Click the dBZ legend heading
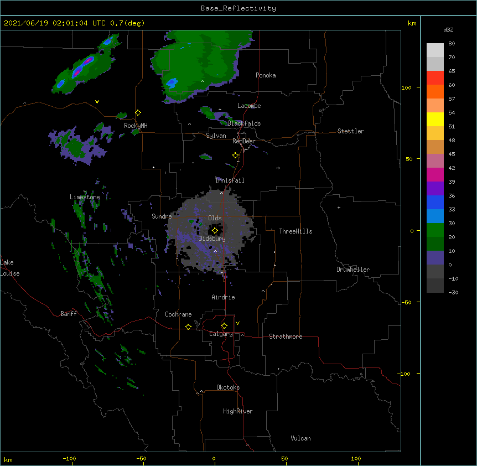This screenshot has height=466, width=477. tap(448, 29)
